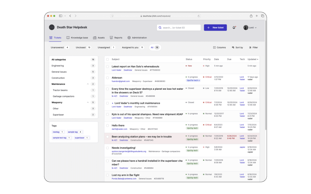The width and height of the screenshot is (311, 194).
Task: Switch to the Knowledge base tab
Action: [76, 38]
